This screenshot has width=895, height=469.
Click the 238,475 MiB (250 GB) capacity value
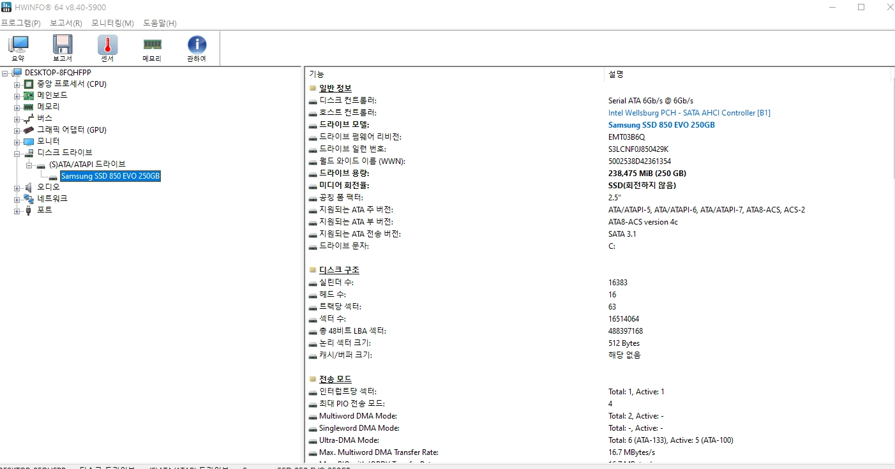pos(647,174)
